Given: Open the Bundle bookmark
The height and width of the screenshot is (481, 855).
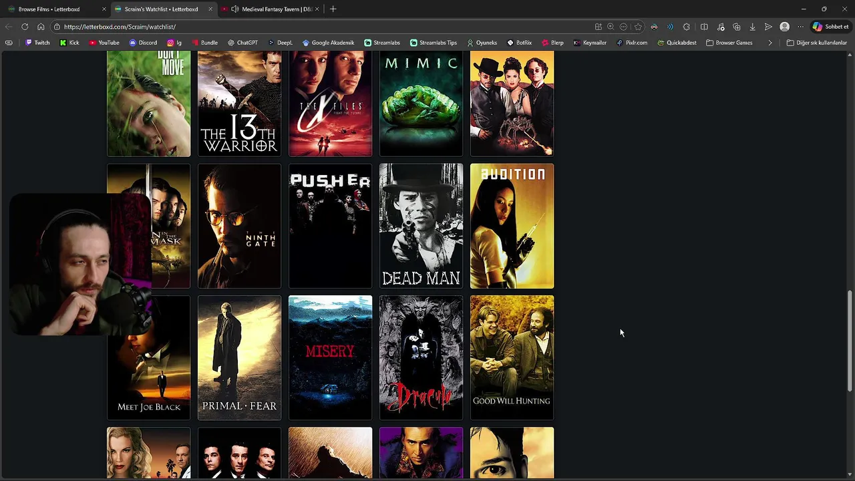Looking at the screenshot, I should [x=205, y=43].
